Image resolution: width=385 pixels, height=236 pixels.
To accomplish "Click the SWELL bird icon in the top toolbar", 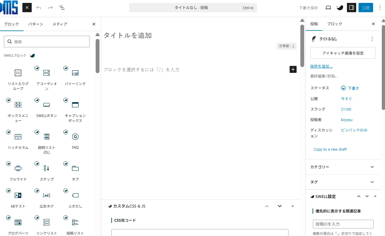I will point(340,8).
